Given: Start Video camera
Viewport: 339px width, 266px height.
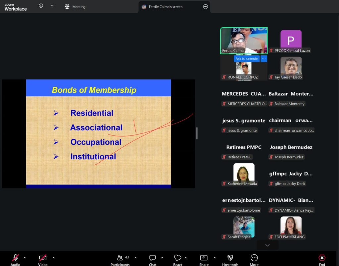Looking at the screenshot, I should pos(43,258).
